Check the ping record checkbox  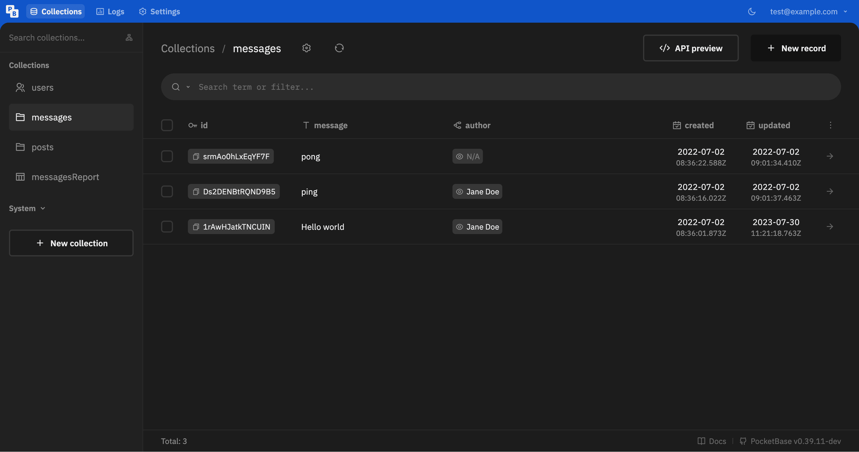click(167, 191)
